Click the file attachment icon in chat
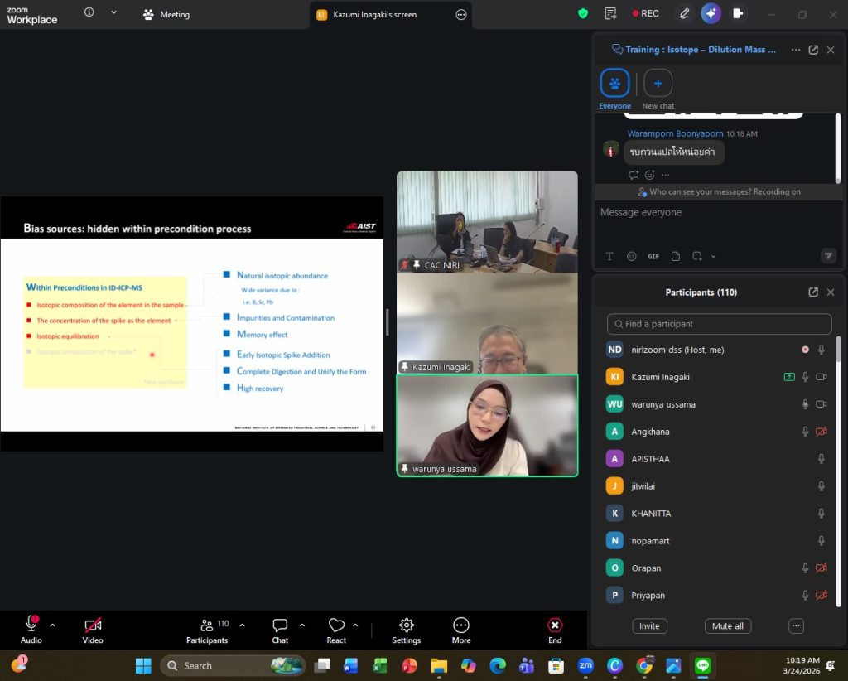This screenshot has height=681, width=848. [675, 256]
